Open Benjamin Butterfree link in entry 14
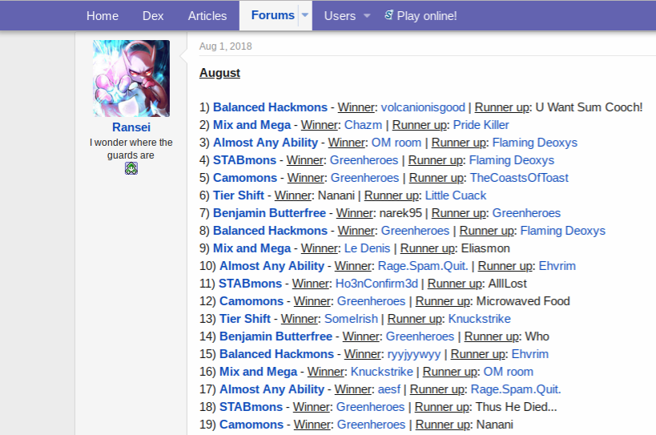 pyautogui.click(x=276, y=336)
